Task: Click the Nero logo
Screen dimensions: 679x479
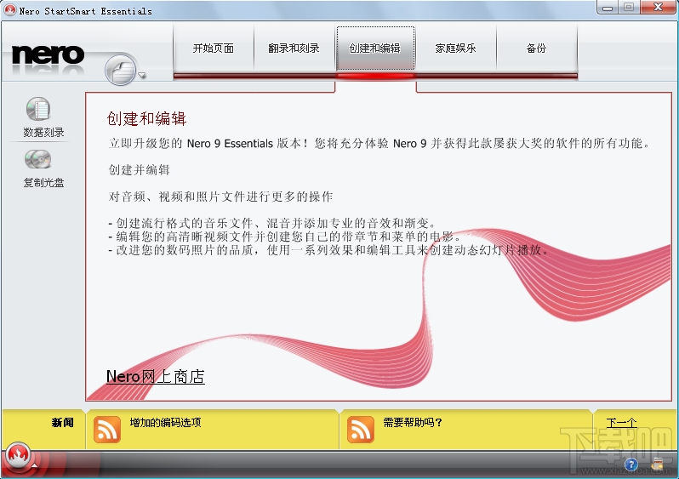Action: [48, 55]
